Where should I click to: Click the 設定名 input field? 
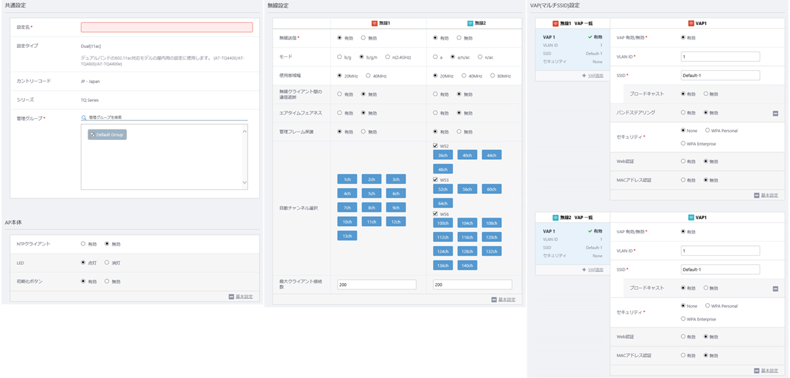(167, 27)
